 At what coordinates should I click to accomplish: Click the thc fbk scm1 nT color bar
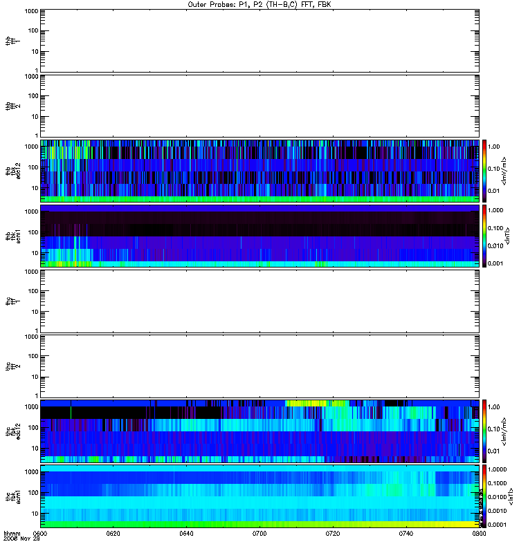484,496
